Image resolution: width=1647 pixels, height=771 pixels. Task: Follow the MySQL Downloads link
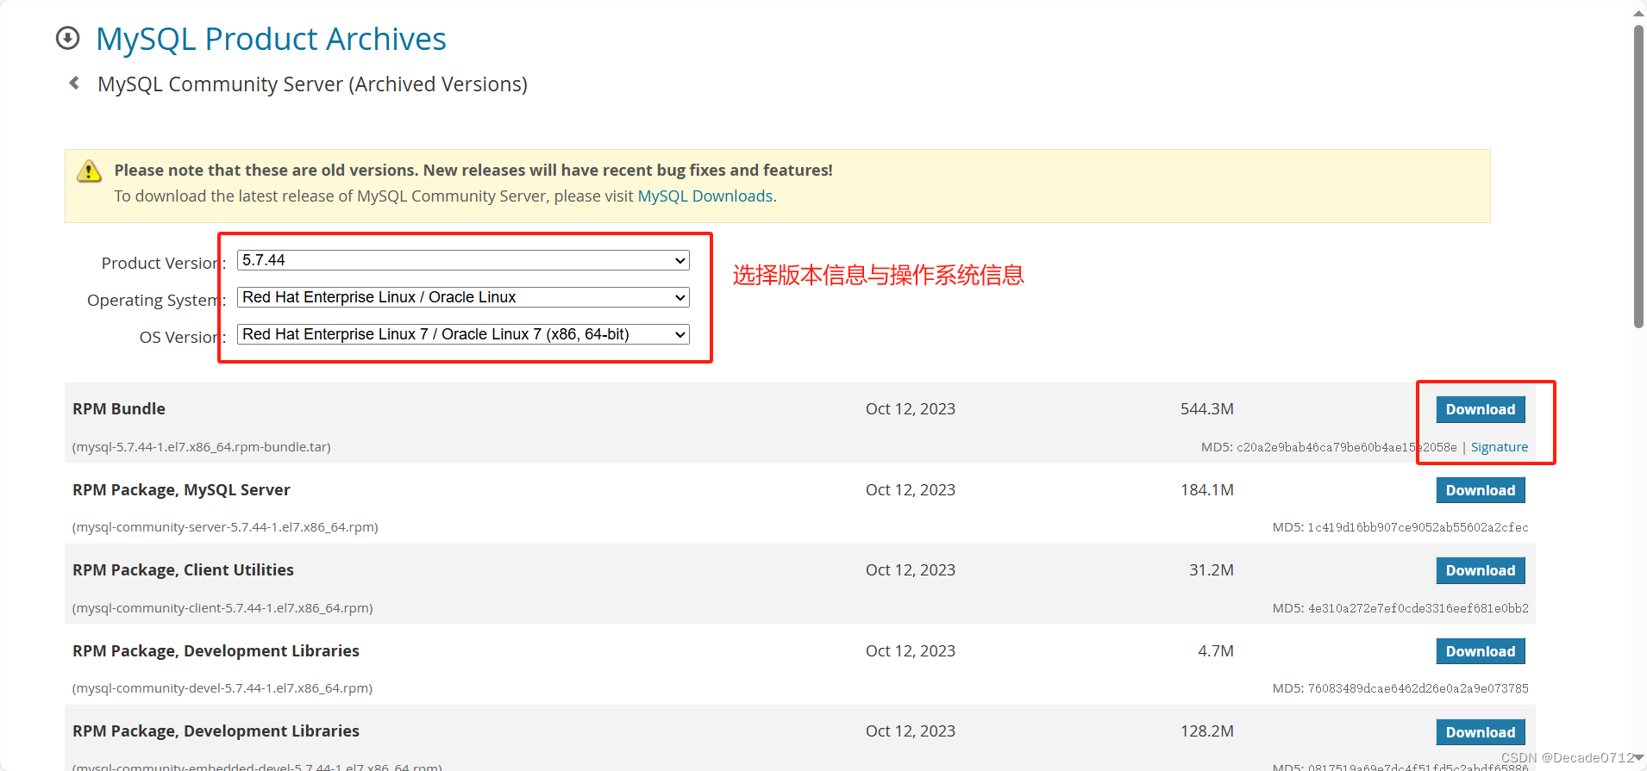click(x=705, y=196)
